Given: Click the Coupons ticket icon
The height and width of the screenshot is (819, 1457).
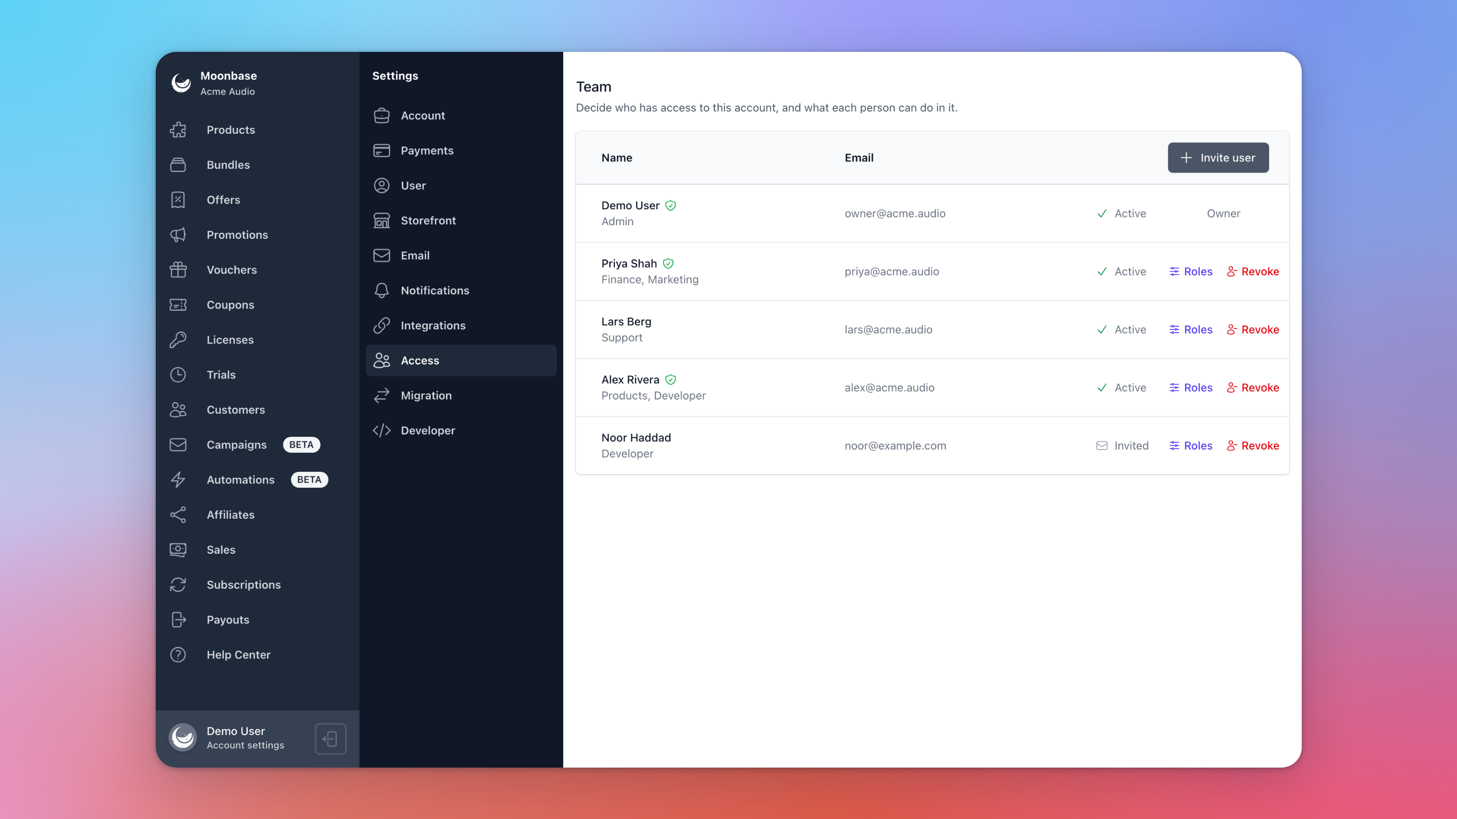Looking at the screenshot, I should pos(178,305).
